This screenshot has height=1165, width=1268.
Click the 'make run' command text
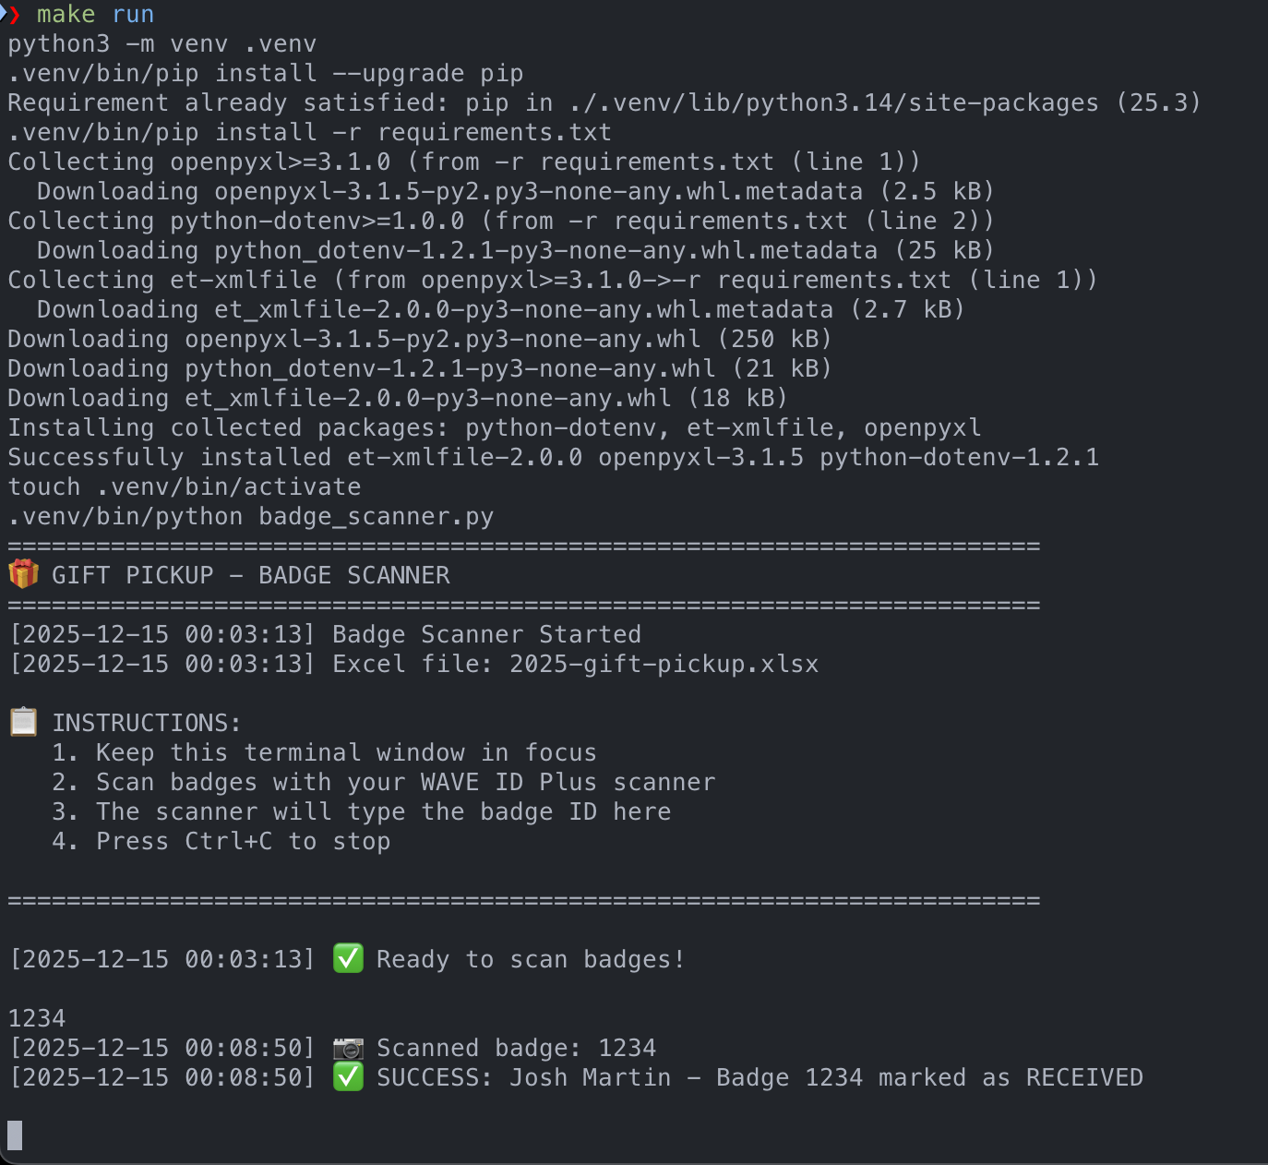[95, 14]
